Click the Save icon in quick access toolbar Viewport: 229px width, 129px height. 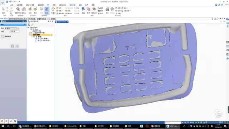click(7, 1)
